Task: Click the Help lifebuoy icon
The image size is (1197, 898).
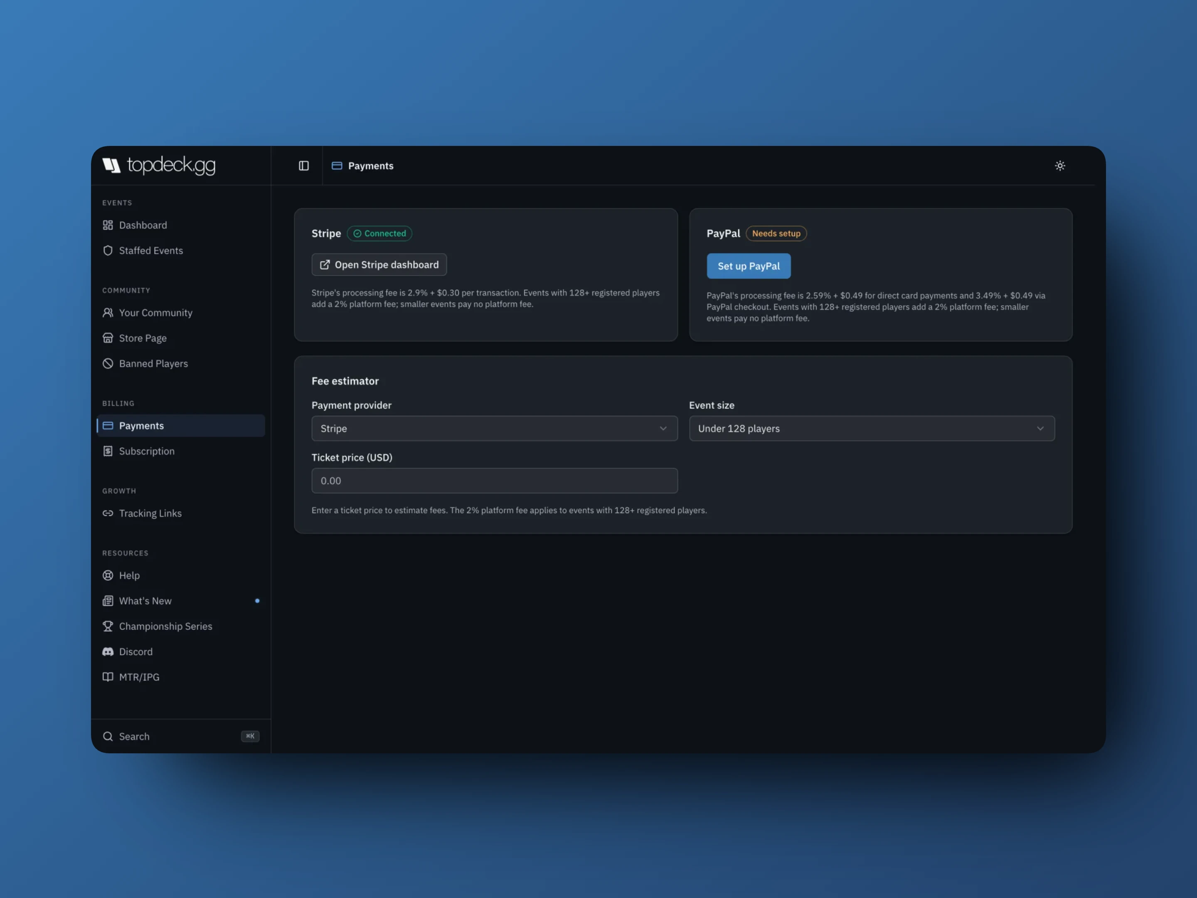Action: point(108,576)
